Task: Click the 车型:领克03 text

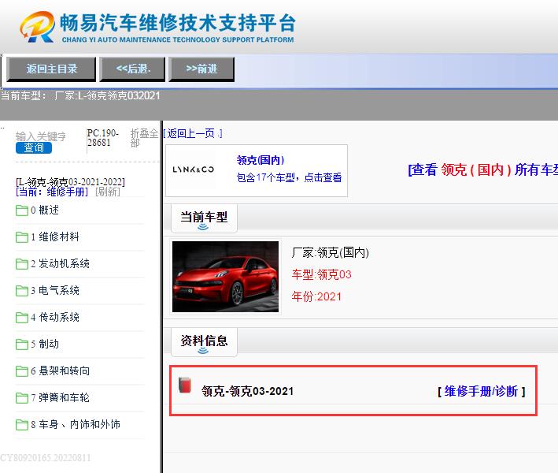Action: coord(321,274)
